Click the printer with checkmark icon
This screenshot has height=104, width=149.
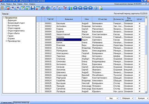coord(18,8)
